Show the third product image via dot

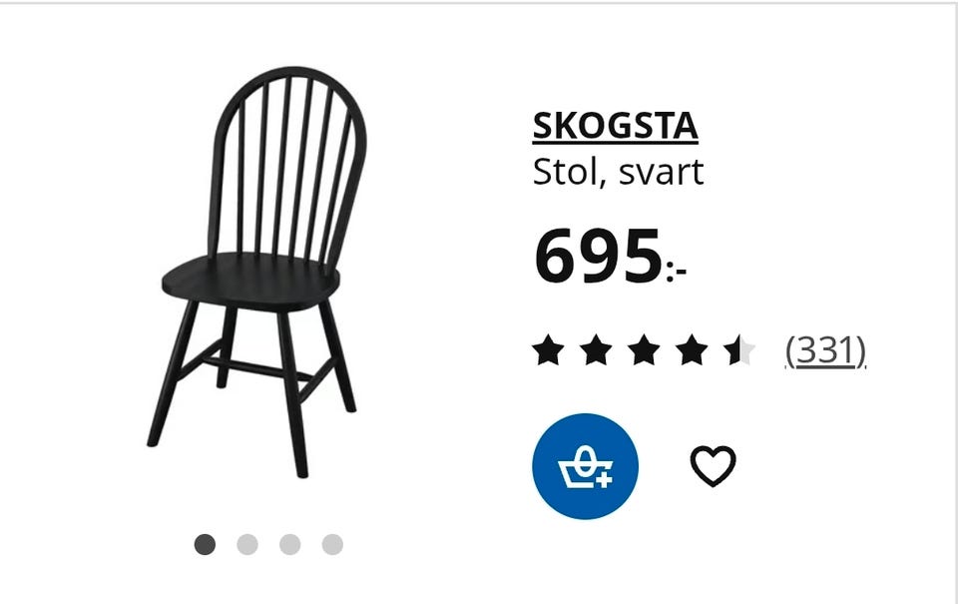(x=290, y=544)
